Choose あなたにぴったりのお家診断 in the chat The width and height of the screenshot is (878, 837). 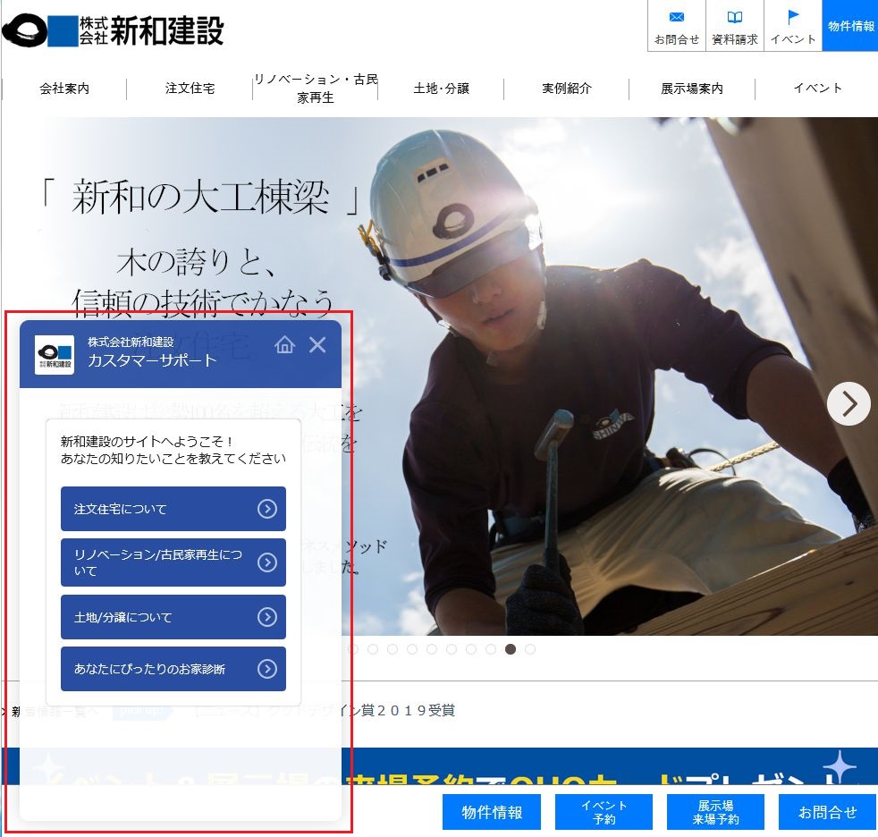tap(173, 669)
